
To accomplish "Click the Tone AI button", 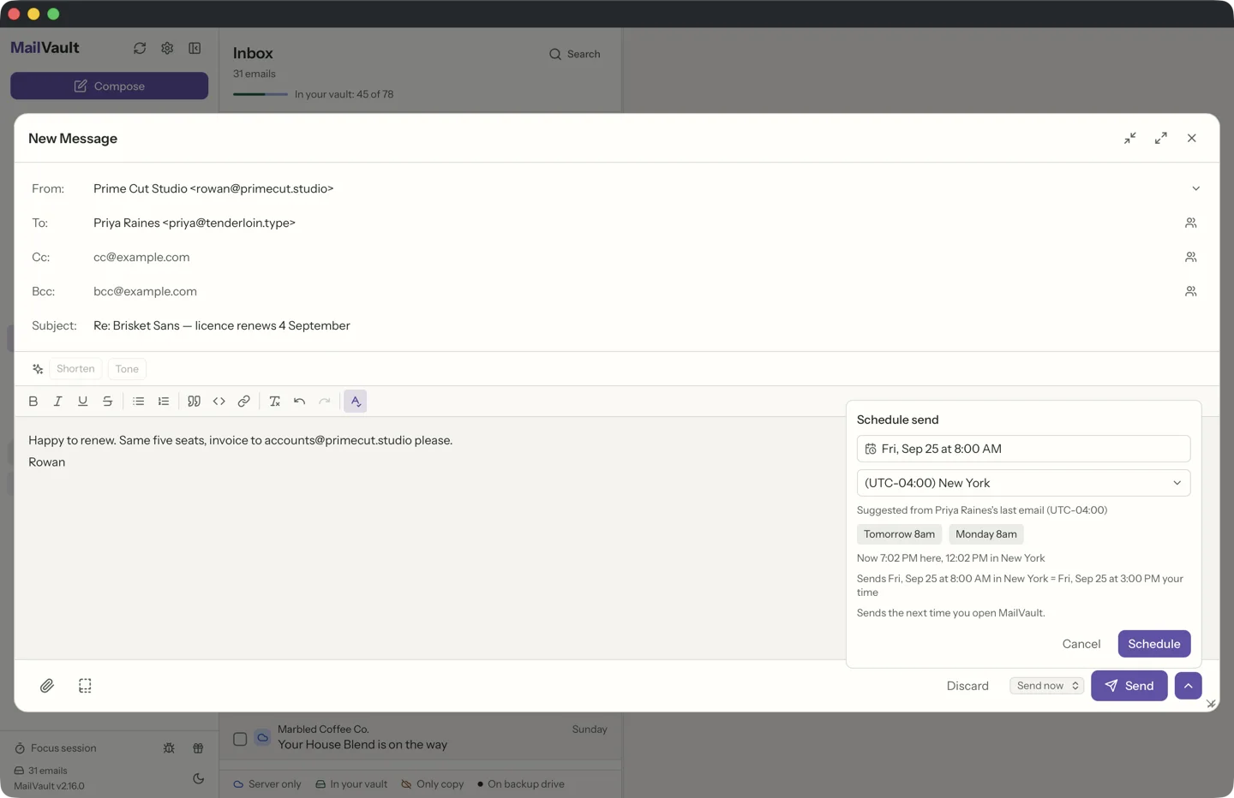I will [127, 369].
